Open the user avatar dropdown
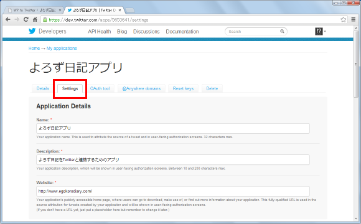The height and width of the screenshot is (224, 361). point(321,31)
